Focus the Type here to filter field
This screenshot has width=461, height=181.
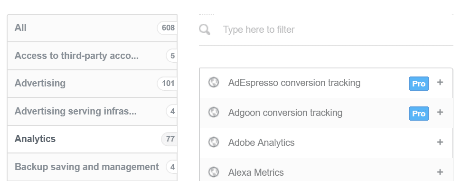pos(326,30)
